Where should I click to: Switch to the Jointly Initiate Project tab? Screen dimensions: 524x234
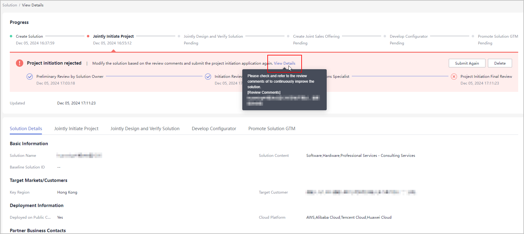(x=76, y=129)
